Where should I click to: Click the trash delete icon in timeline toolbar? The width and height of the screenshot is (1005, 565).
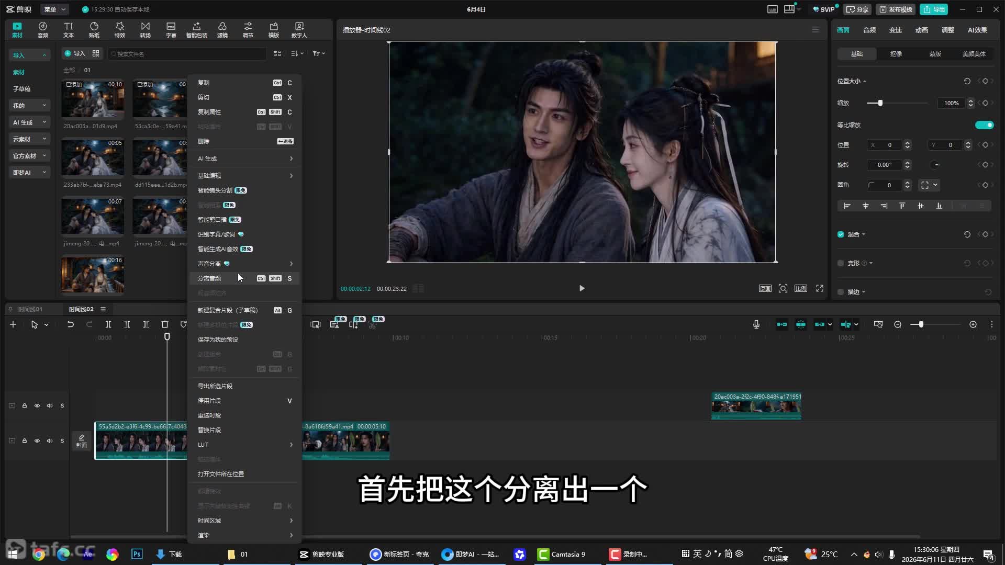[165, 324]
